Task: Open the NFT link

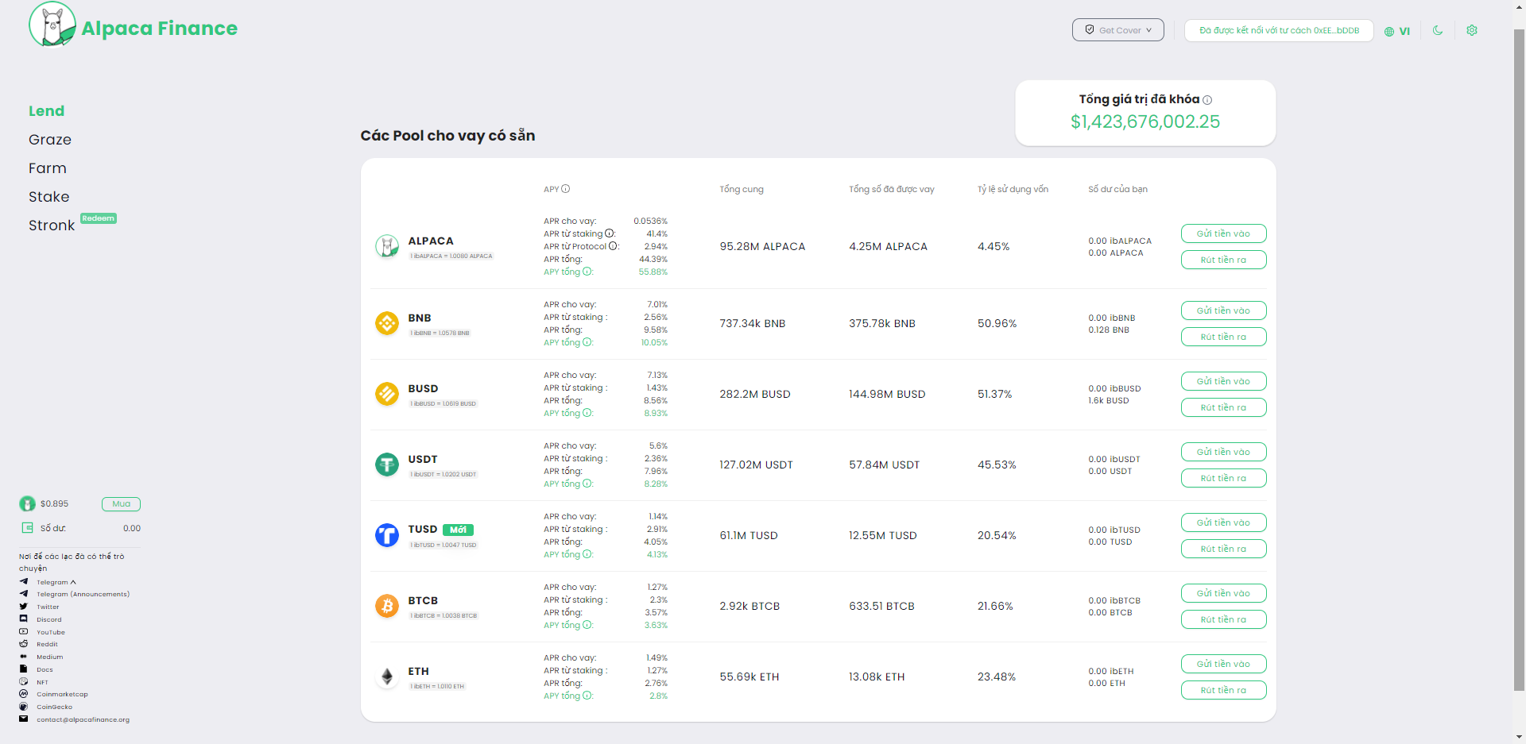Action: tap(42, 682)
